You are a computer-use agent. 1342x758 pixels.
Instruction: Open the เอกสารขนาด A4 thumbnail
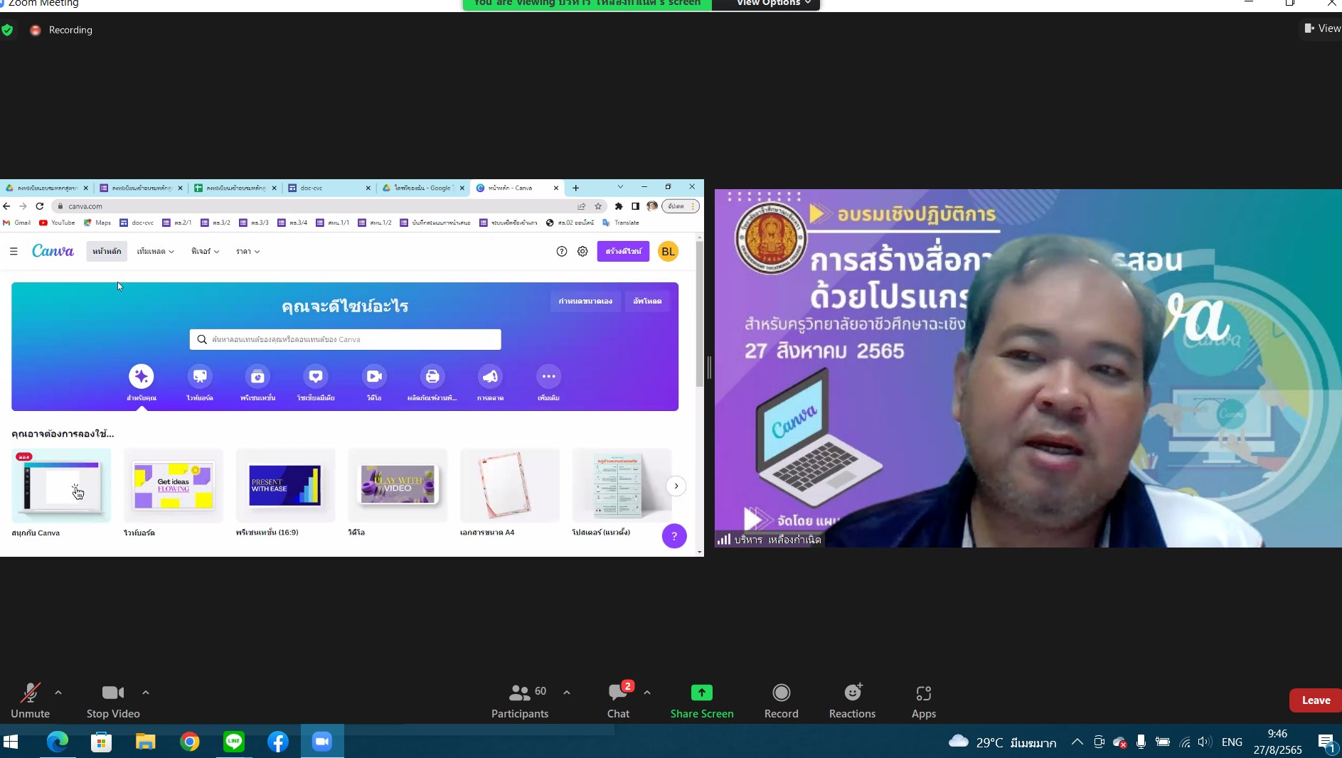[x=510, y=486]
